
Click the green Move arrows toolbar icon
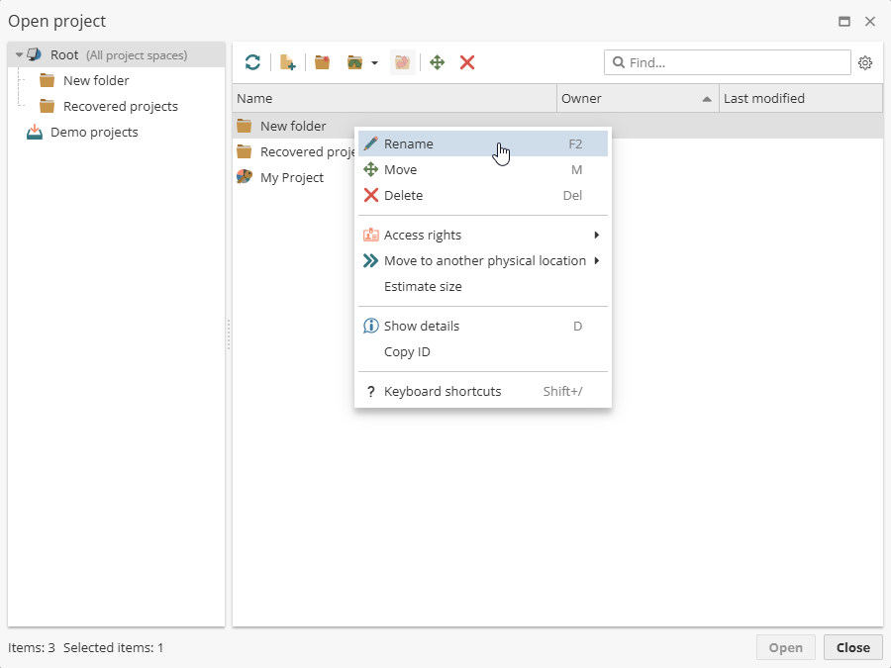(437, 62)
